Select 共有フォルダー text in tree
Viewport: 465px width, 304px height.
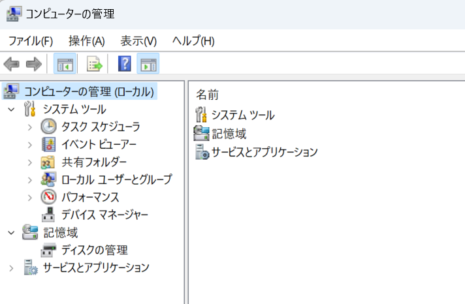[x=94, y=162]
